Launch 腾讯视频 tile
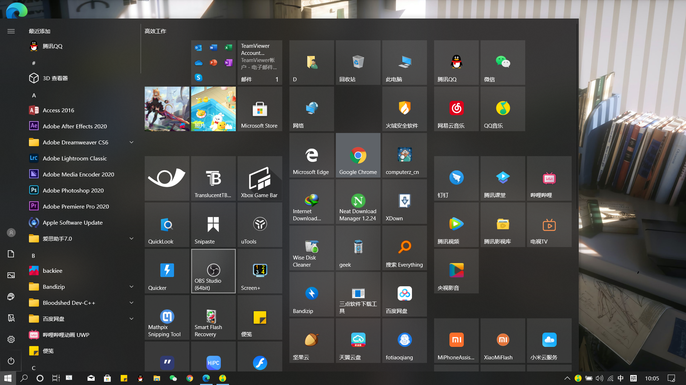 (456, 225)
